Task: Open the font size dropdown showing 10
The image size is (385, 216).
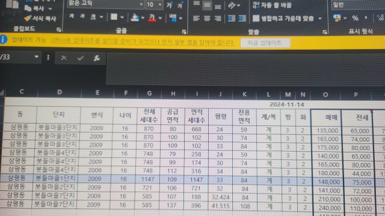Action: pyautogui.click(x=160, y=5)
